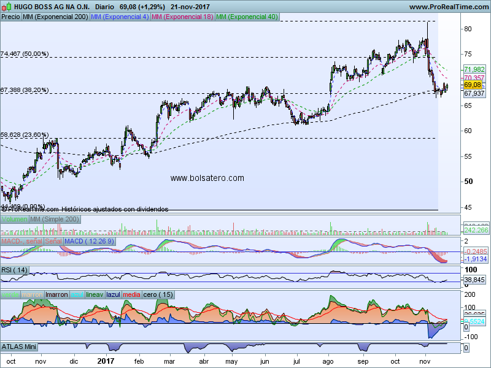This screenshot has height=368, width=491.
Task: Select the 58,628 (23,60%) Fibonacci label
Action: (25, 134)
